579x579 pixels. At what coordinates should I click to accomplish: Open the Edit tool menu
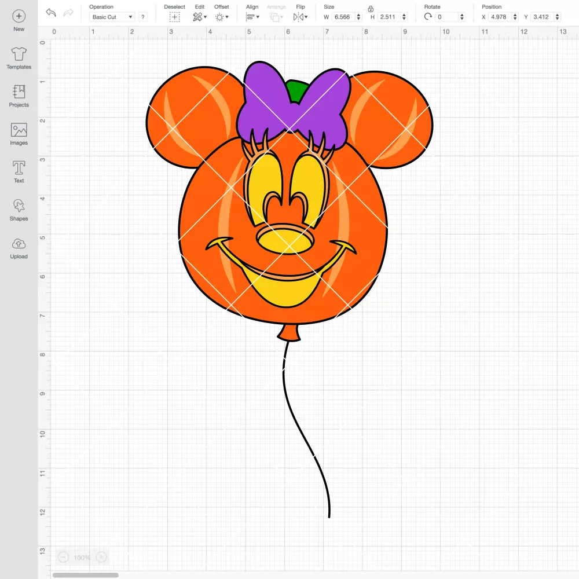(x=200, y=17)
